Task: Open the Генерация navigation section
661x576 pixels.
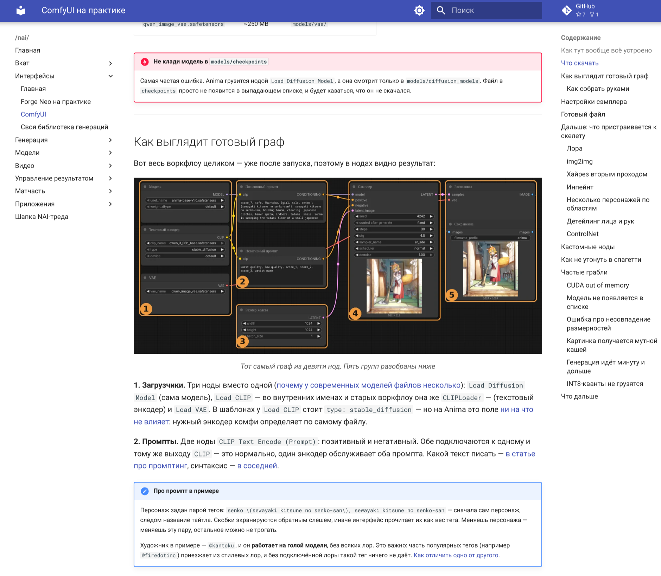Action: click(31, 140)
